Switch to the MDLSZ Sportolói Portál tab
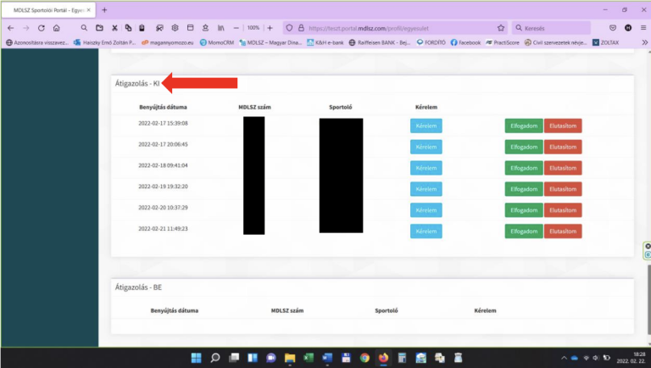Viewport: 651px width, 368px height. [47, 9]
